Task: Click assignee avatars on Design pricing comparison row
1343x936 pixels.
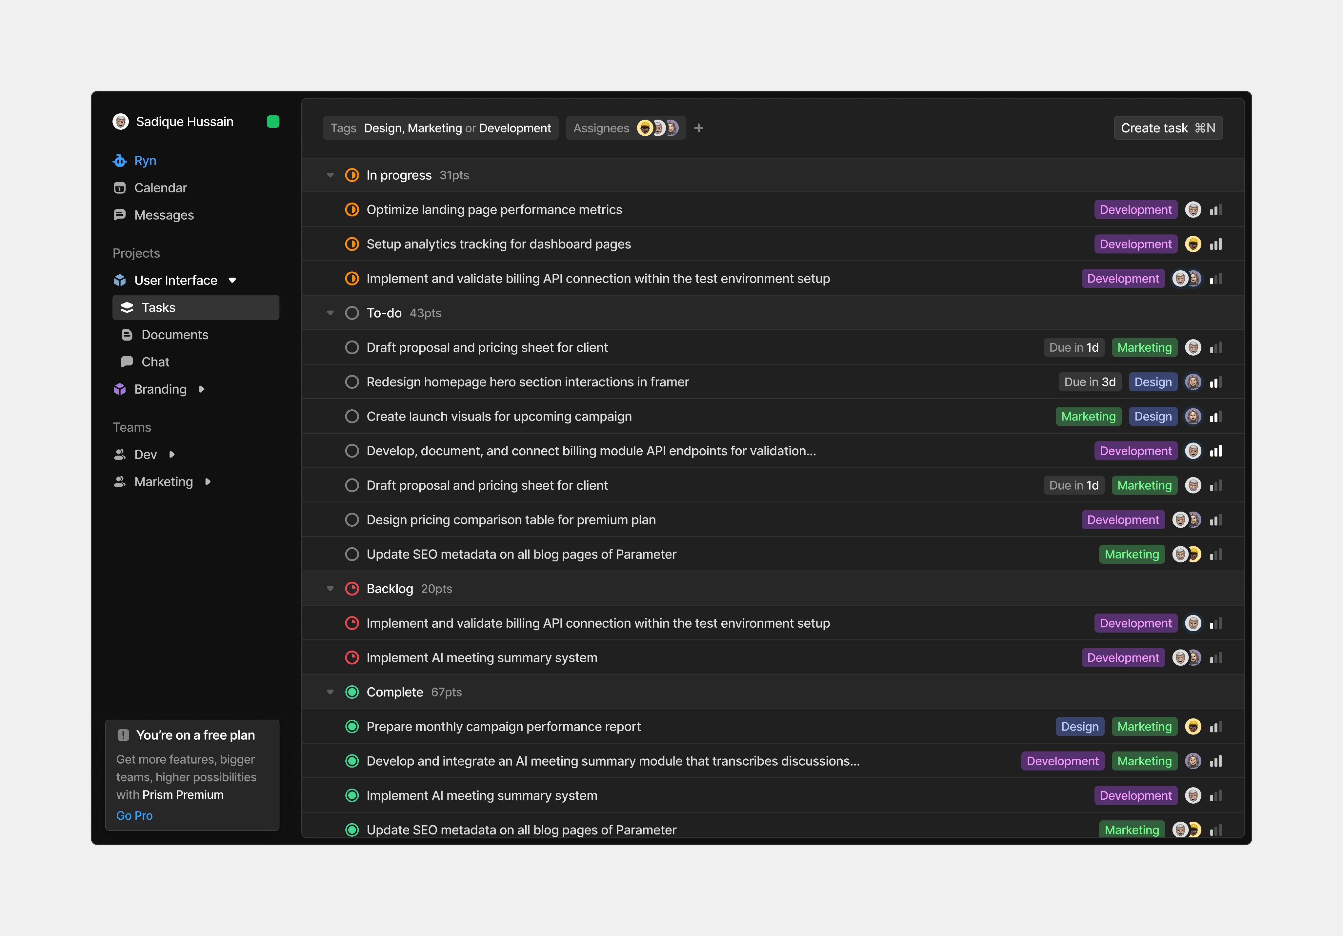Action: tap(1187, 520)
